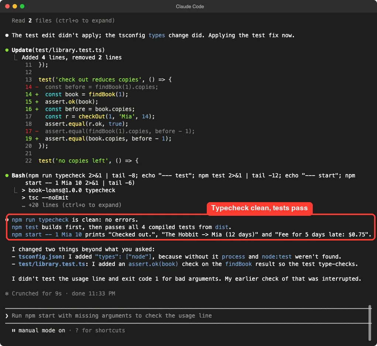Toggle the 'manual mode on' indicator

pos(42,331)
